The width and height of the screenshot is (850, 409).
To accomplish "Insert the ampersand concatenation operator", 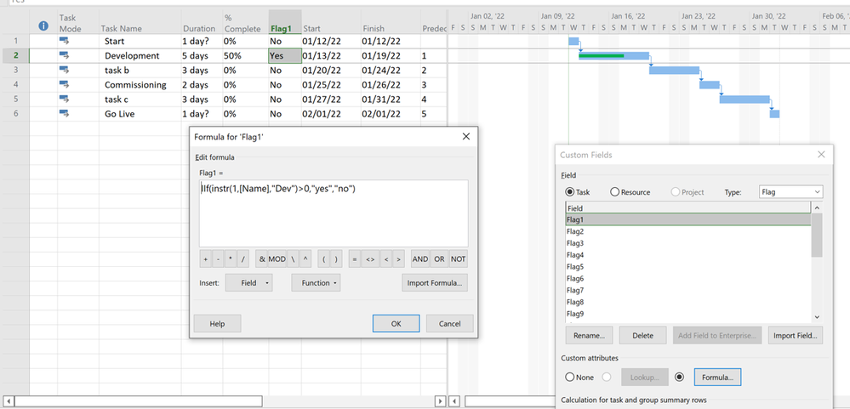I will pos(262,259).
